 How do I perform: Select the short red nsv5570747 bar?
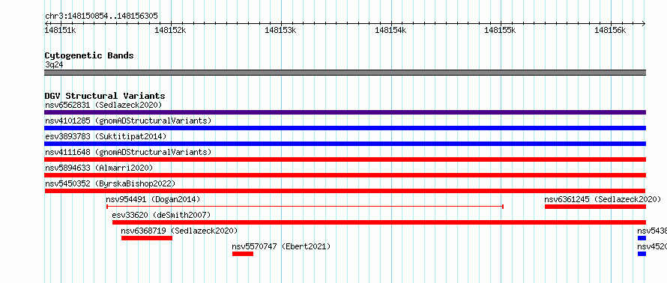tap(243, 254)
